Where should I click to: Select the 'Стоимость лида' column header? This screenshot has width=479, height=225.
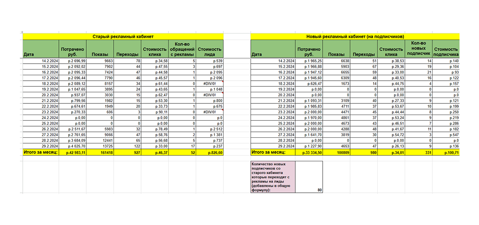pos(210,49)
